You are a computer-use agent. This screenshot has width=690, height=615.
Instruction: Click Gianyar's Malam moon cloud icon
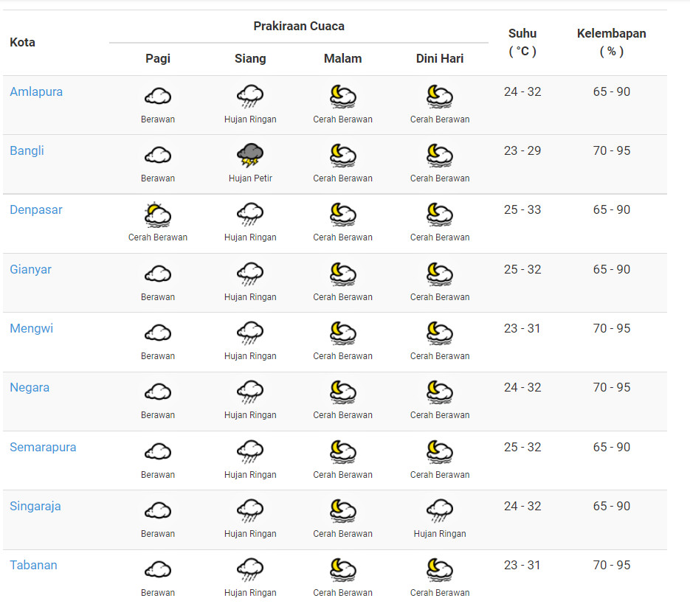[342, 274]
